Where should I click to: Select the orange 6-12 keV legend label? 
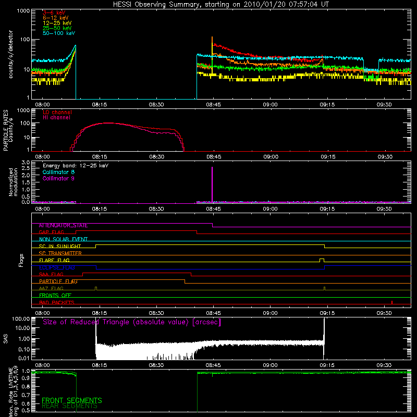click(56, 18)
